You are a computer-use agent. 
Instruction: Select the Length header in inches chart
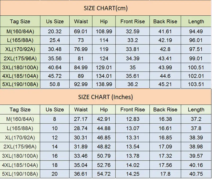(x=196, y=110)
